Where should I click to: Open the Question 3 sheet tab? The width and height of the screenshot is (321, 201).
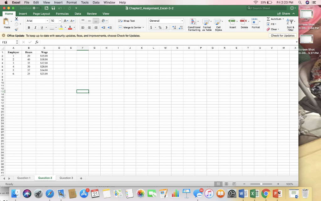coord(66,178)
